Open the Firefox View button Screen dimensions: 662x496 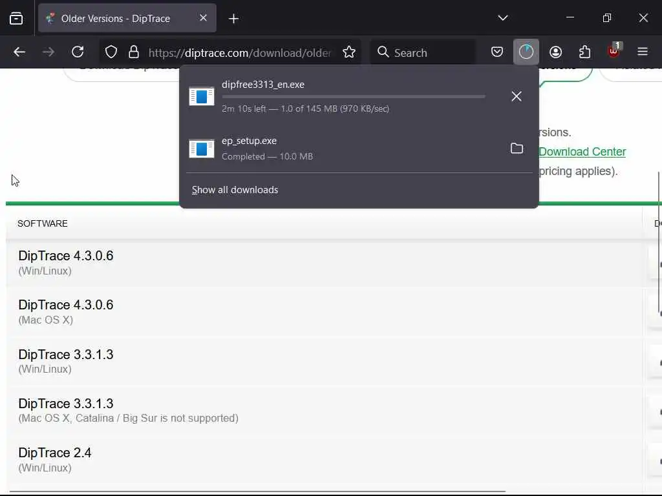tap(16, 18)
